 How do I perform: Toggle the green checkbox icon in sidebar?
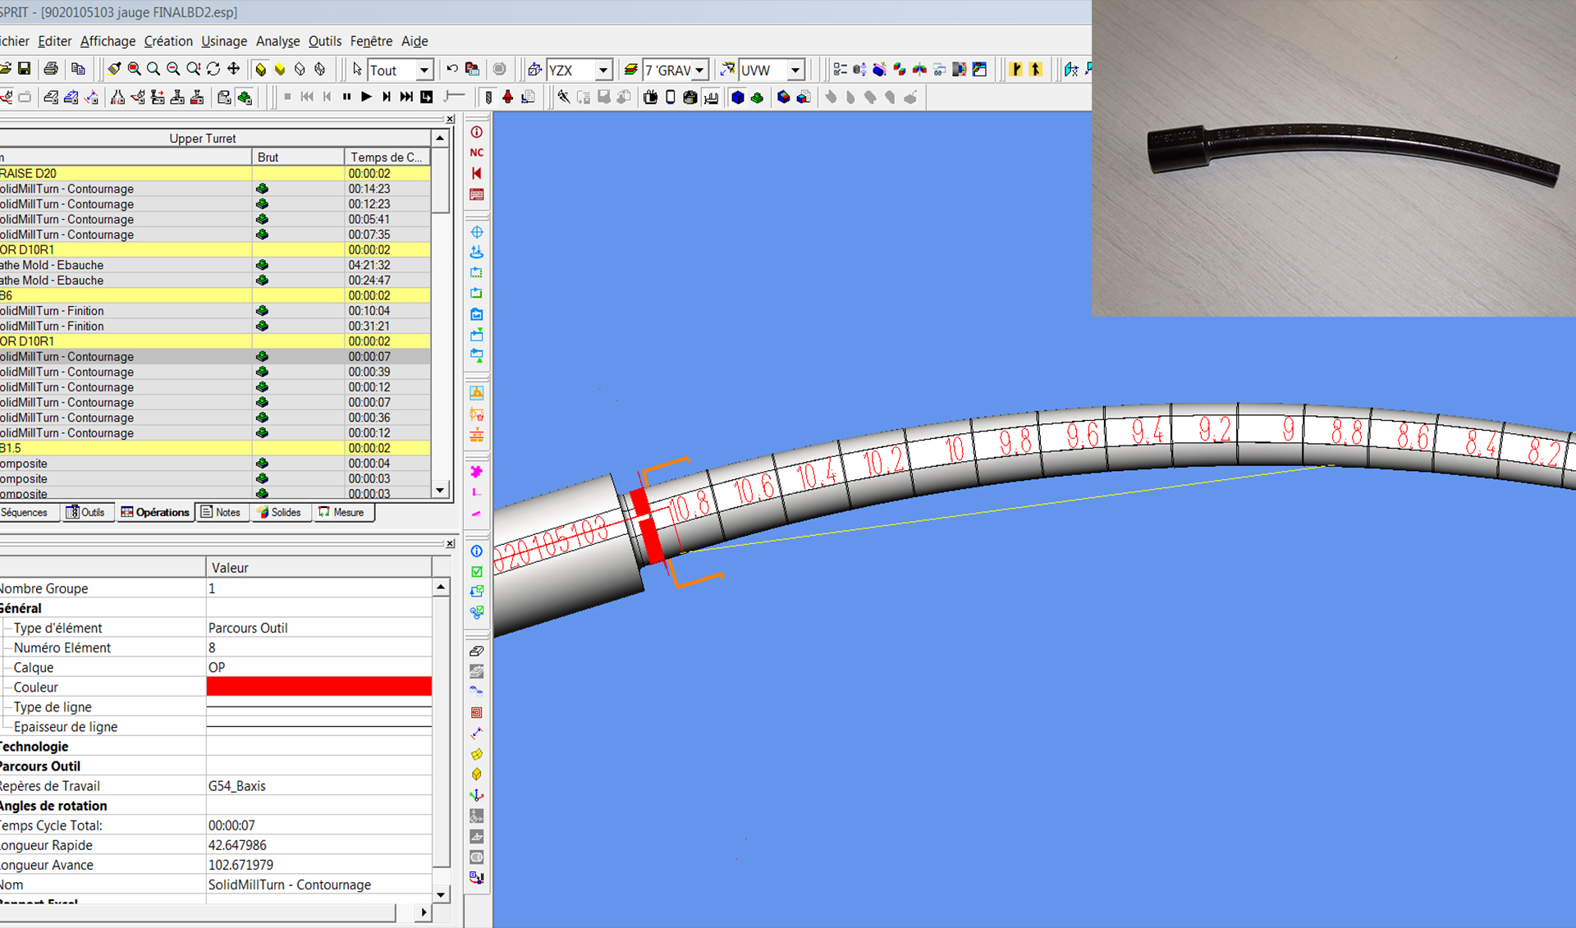click(x=477, y=572)
